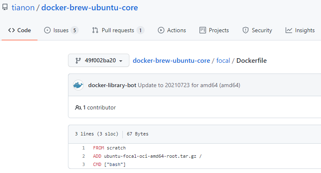The width and height of the screenshot is (321, 173).
Task: Click the Issues count badge 5
Action: point(75,31)
